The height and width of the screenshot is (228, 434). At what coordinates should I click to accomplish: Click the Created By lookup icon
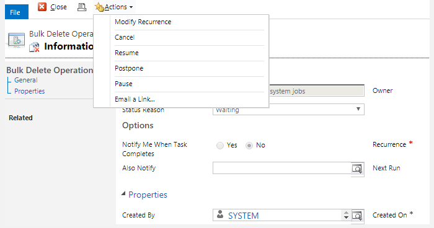[x=357, y=216]
